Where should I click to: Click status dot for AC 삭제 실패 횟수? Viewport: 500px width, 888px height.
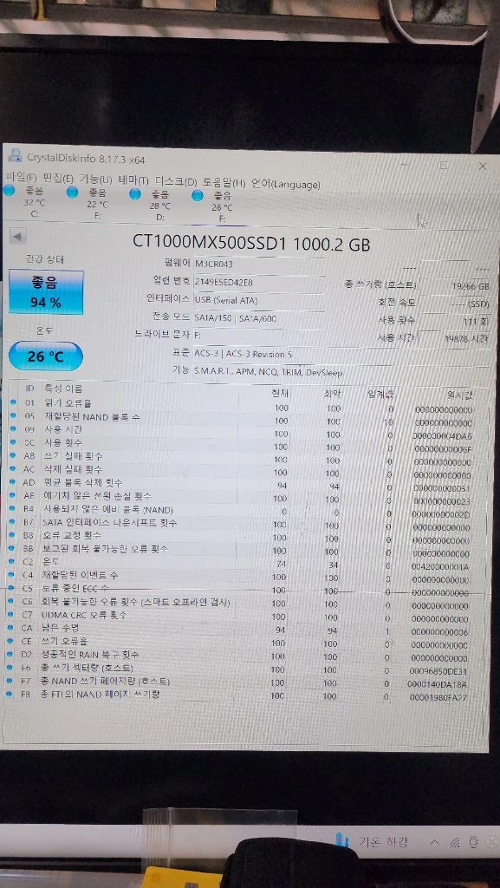click(x=13, y=469)
